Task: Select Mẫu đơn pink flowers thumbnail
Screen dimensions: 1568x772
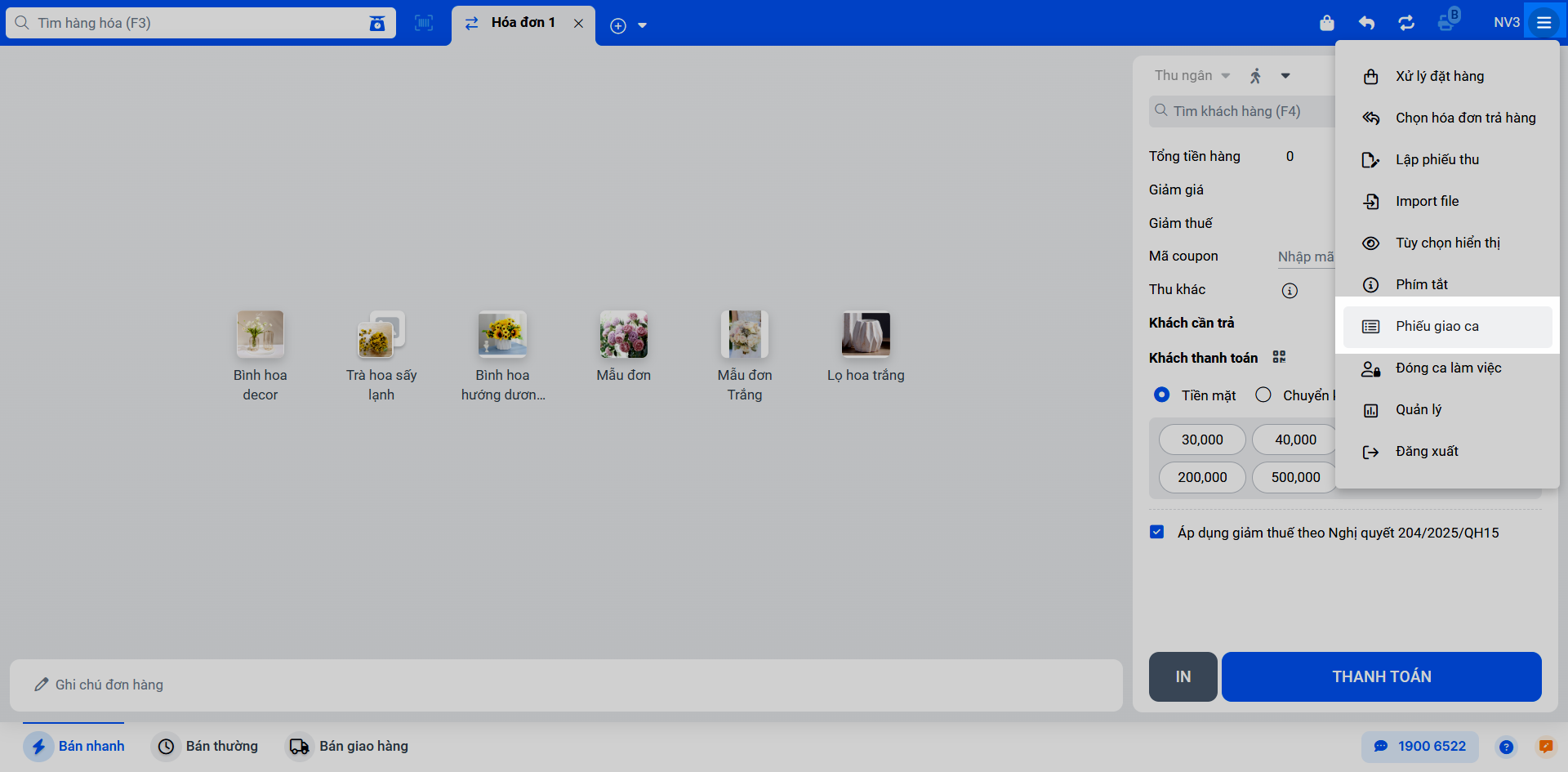Action: tap(624, 334)
